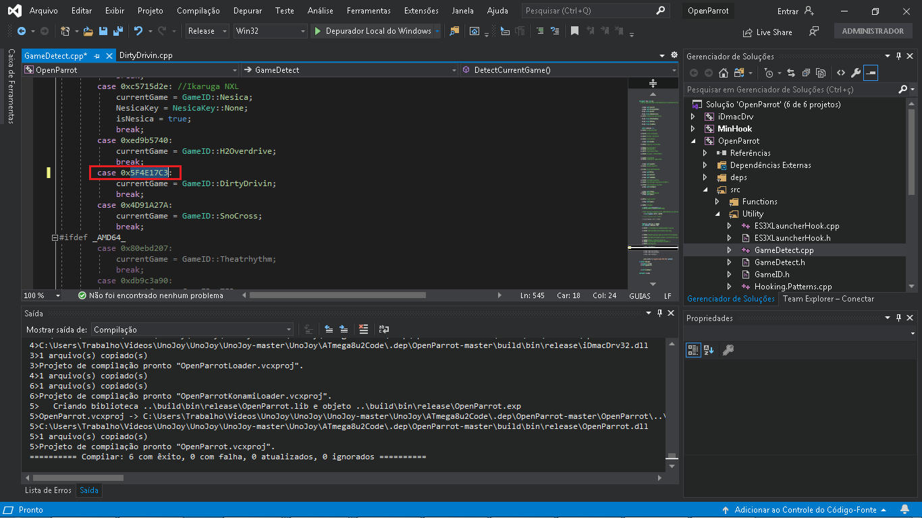The image size is (922, 518).
Task: Open Properties with the wrench icon in solution explorer
Action: 856,73
